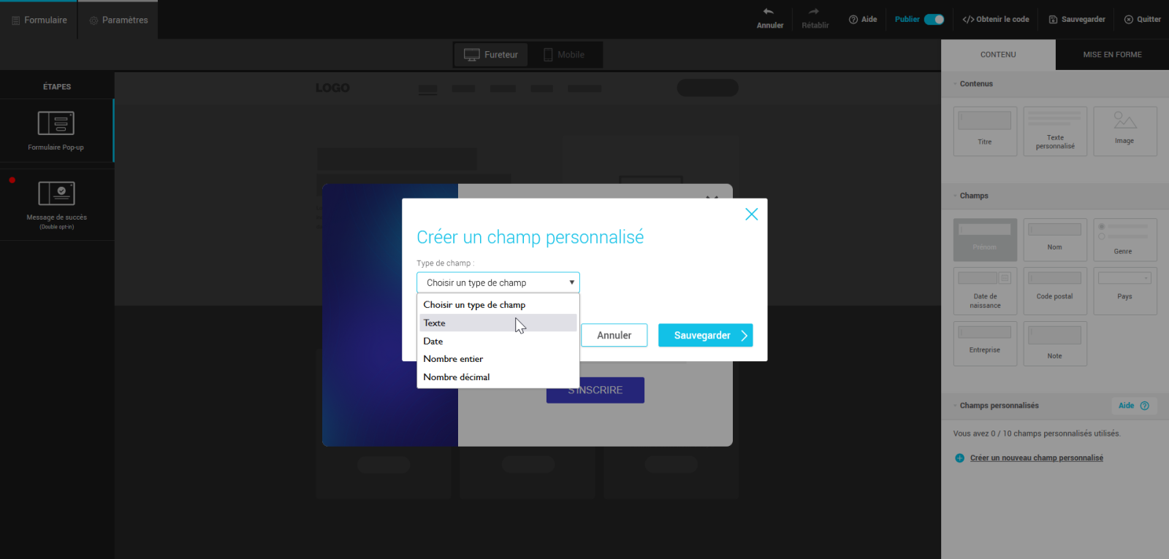Switch preview to Mobile view
1169x559 pixels.
(x=564, y=55)
